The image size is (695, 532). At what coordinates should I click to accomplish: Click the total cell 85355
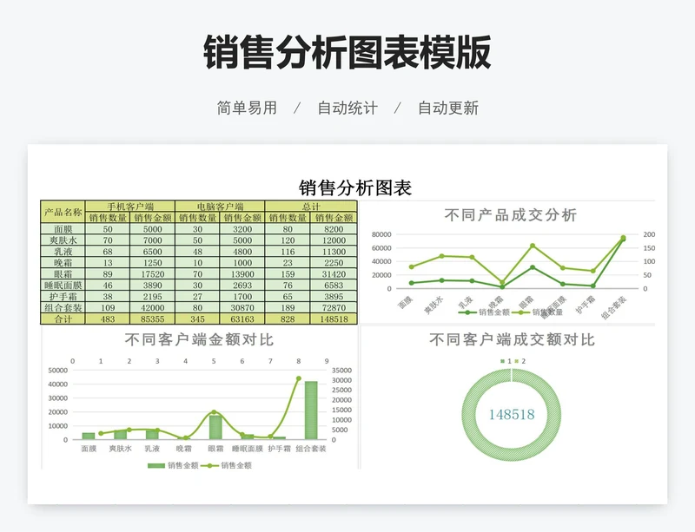(x=153, y=319)
